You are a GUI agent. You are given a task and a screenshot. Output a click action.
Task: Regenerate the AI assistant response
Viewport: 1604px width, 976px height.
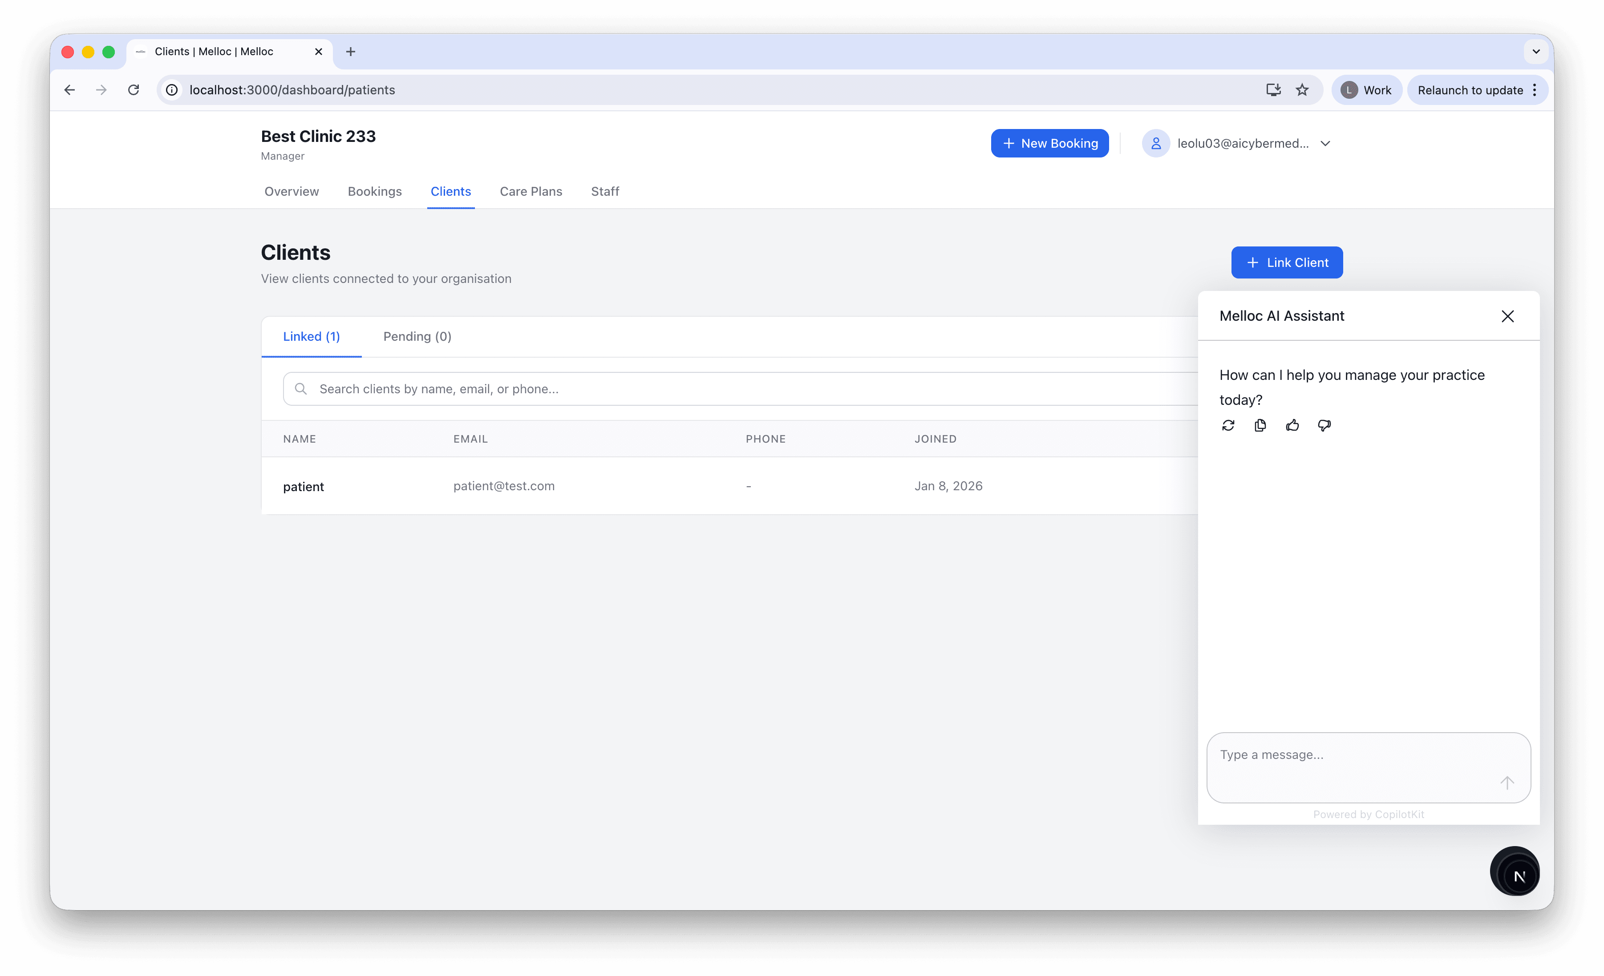click(x=1228, y=425)
